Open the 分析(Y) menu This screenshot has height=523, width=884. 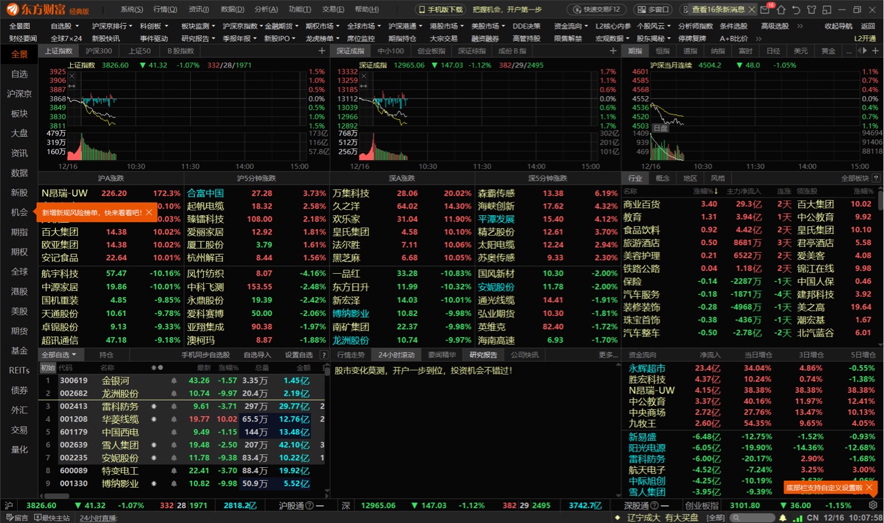266,10
